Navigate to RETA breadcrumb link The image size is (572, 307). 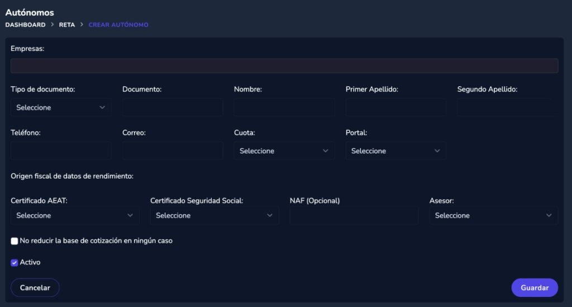67,25
